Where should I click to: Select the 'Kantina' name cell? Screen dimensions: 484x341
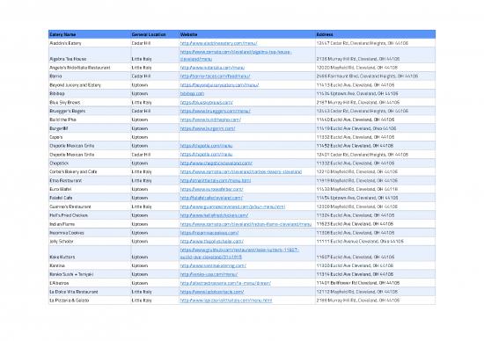pyautogui.click(x=90, y=265)
